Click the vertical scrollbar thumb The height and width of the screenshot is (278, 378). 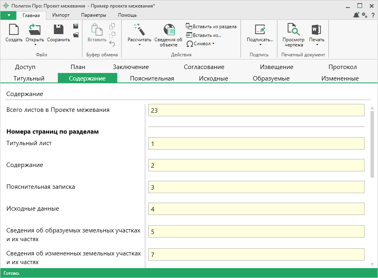click(372, 144)
